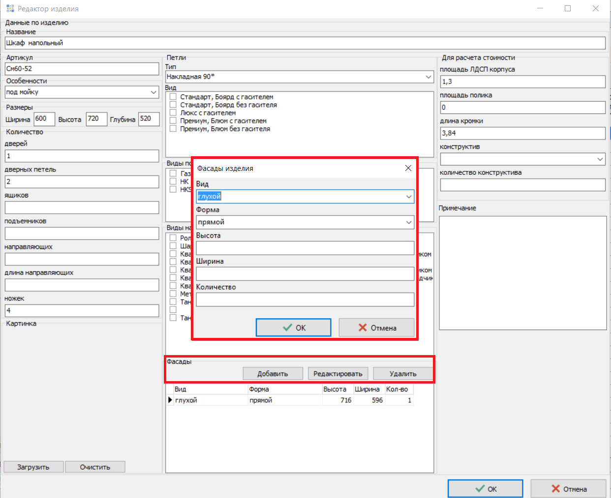Click Добавить button under Фасады
This screenshot has width=611, height=498.
tap(273, 374)
